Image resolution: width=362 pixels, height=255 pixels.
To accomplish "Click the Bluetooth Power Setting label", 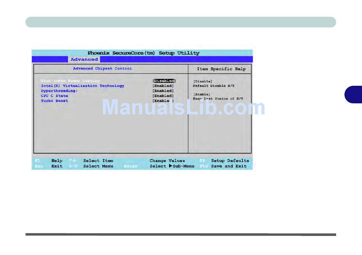I will (x=70, y=81).
